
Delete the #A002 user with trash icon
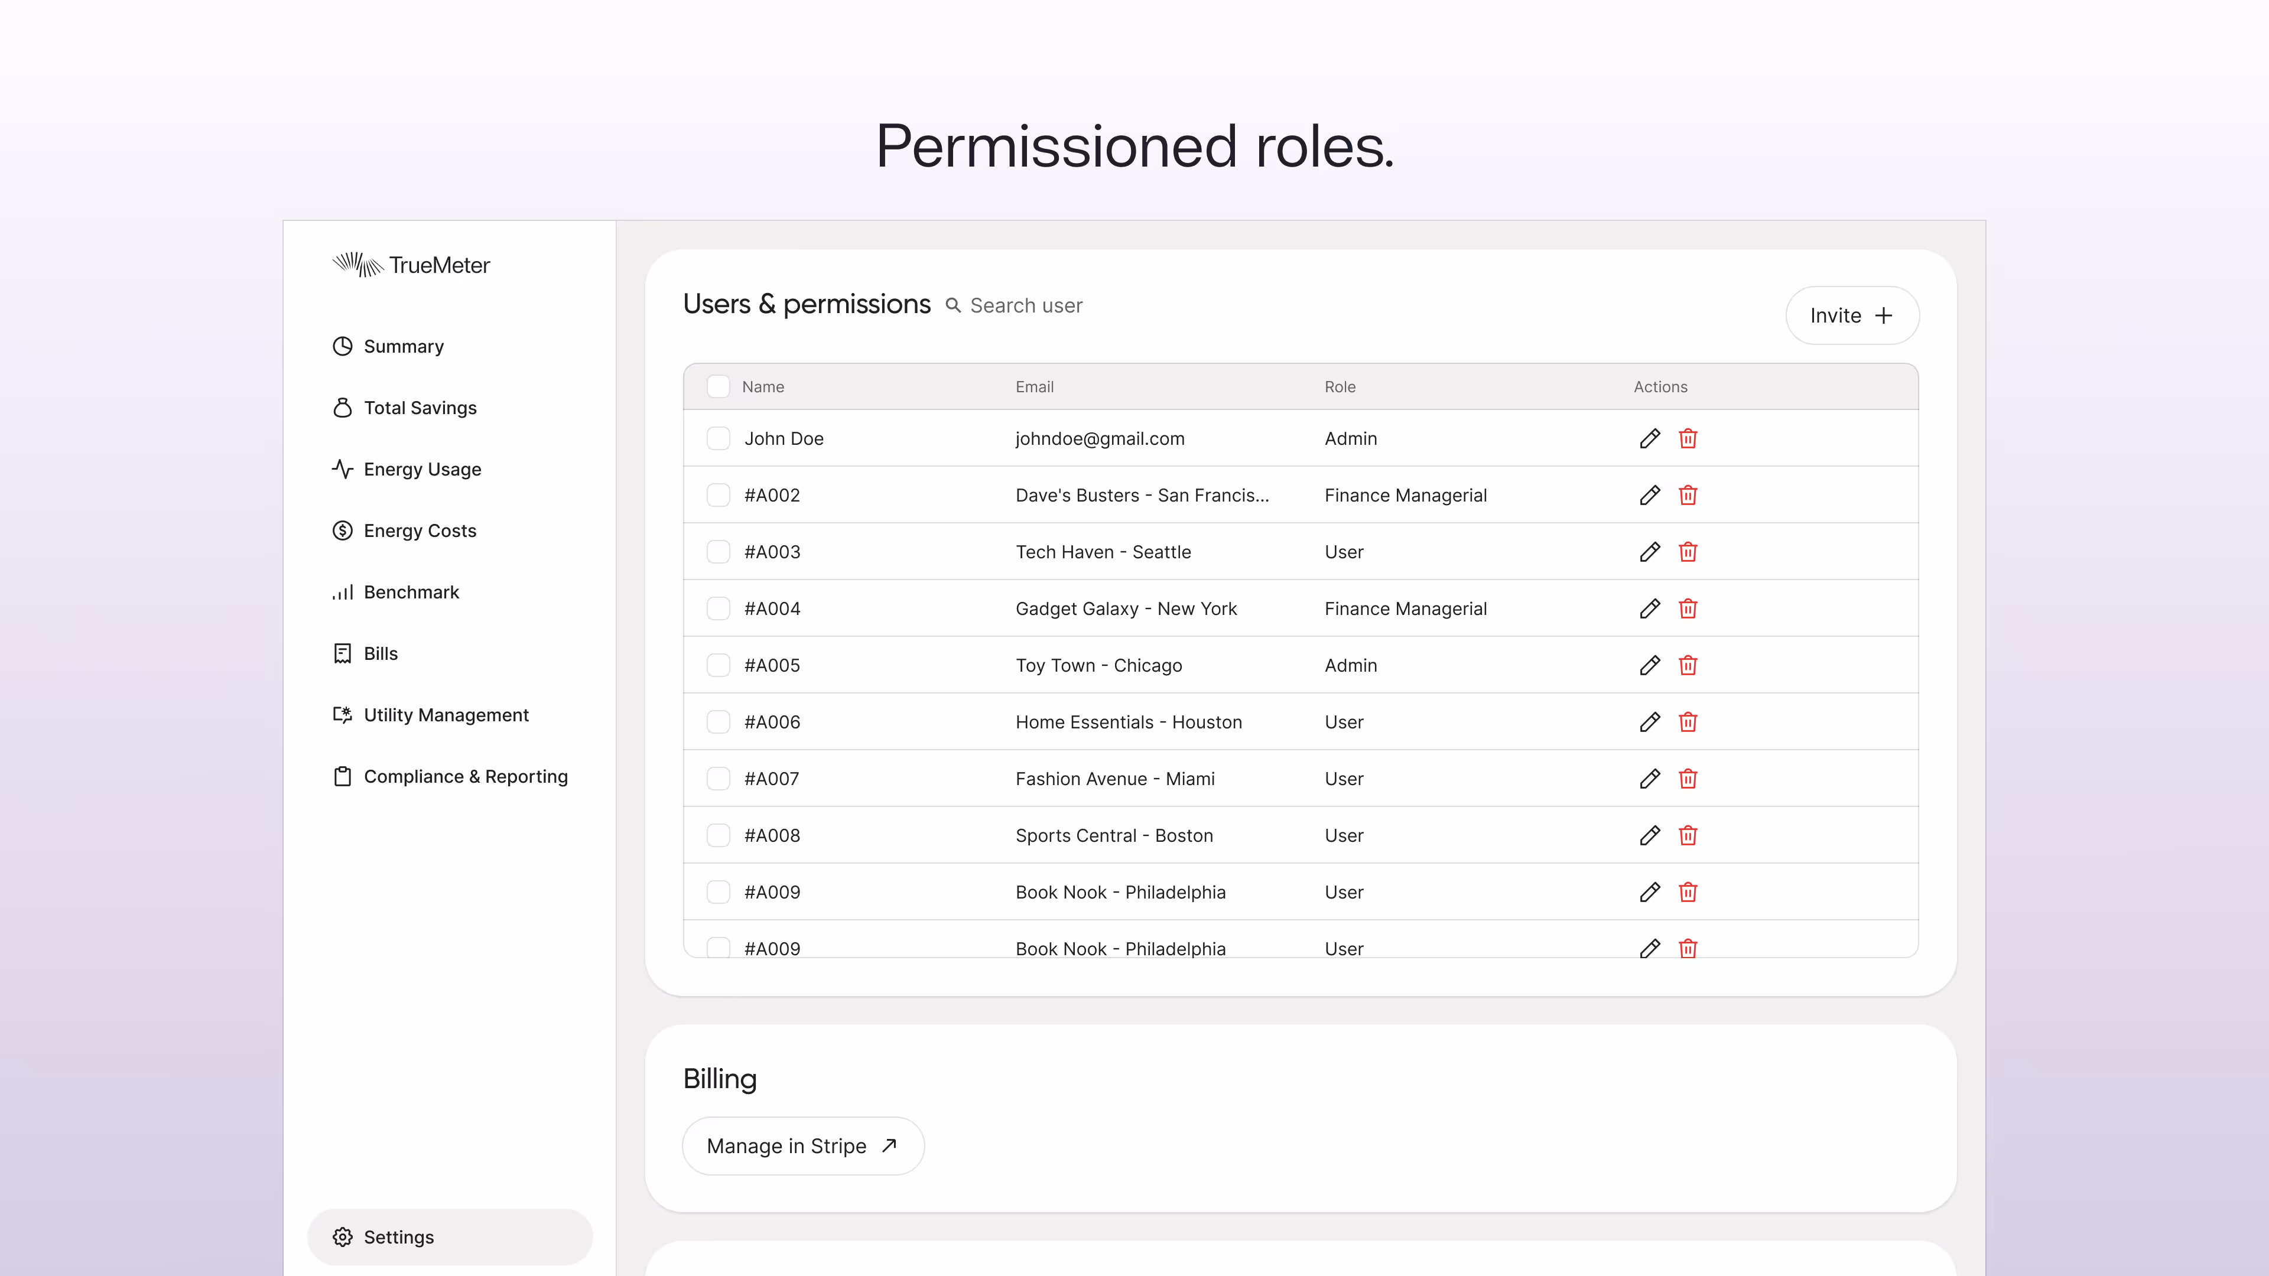click(1688, 495)
